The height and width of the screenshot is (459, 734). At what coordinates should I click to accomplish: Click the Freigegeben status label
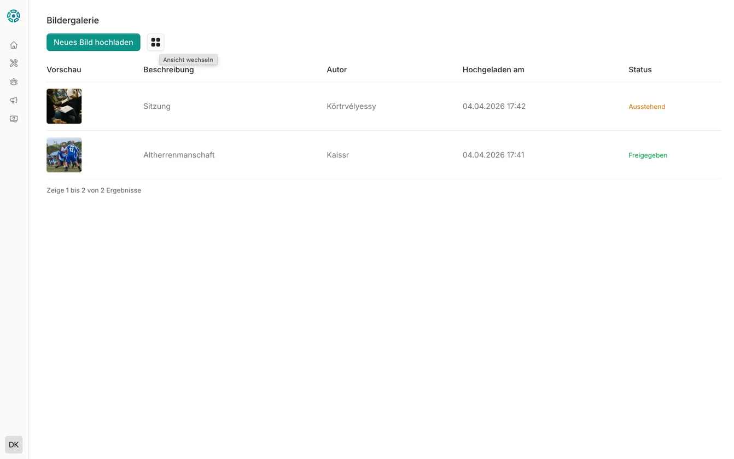648,155
